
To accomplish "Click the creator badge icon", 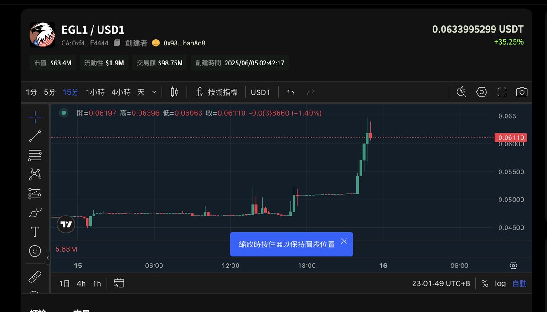I will coord(155,43).
